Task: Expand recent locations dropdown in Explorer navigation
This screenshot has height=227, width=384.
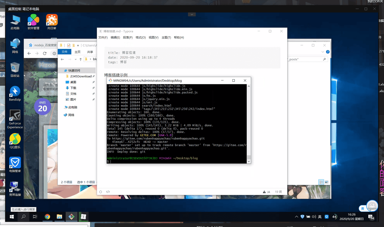Action: click(x=75, y=59)
